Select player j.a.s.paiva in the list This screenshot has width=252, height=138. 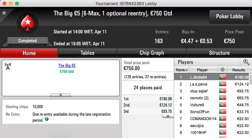(202, 84)
